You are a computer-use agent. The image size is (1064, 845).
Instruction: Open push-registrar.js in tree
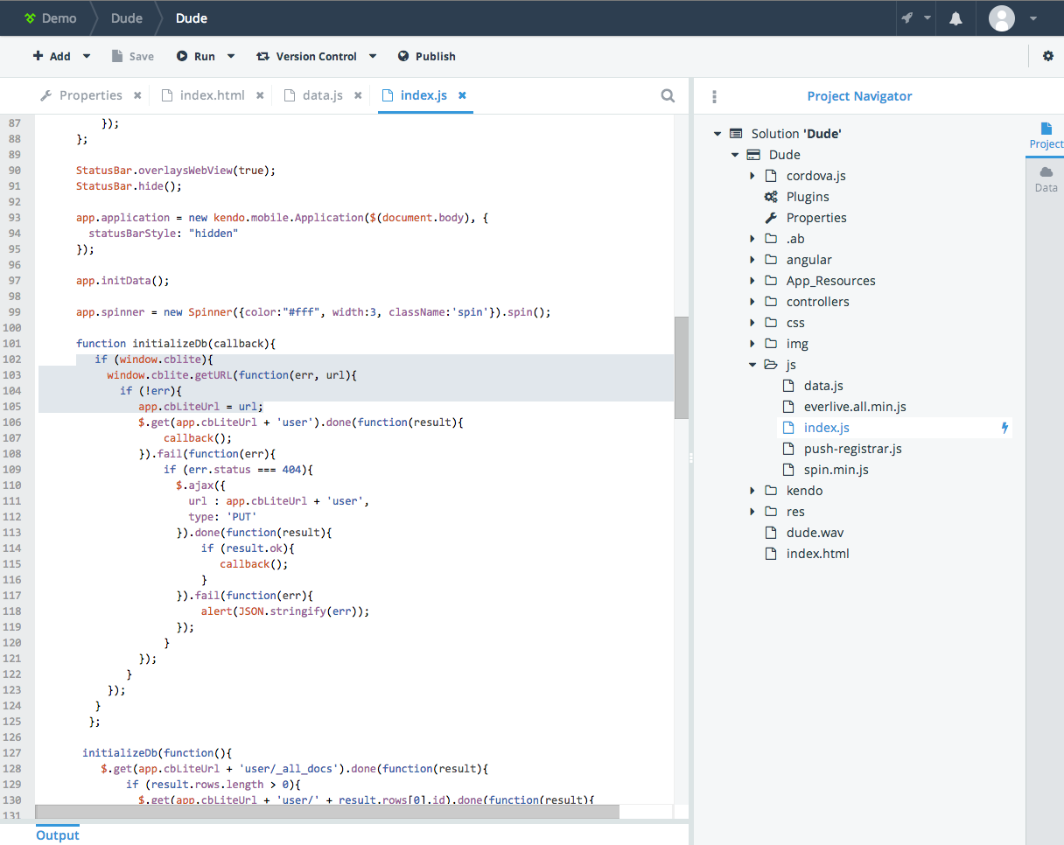(x=853, y=449)
